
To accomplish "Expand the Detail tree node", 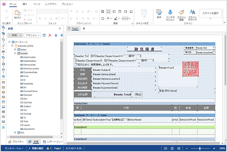I will [x=15, y=49].
